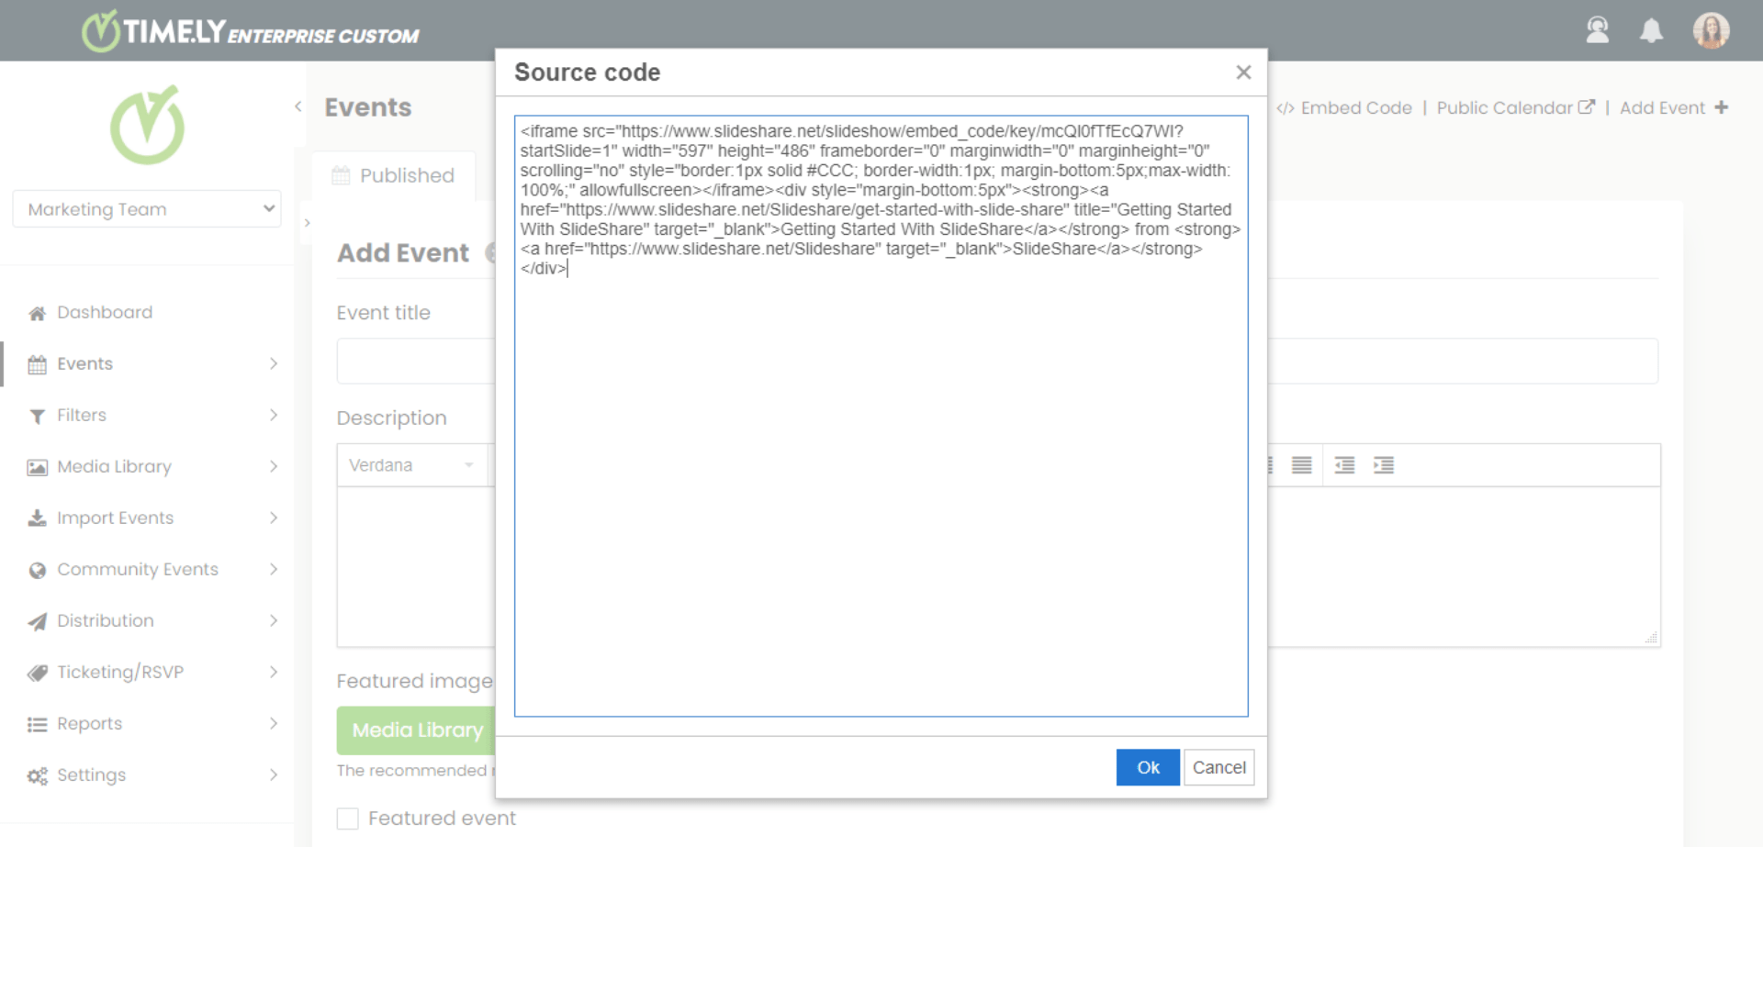Image resolution: width=1763 pixels, height=991 pixels.
Task: Open the Verdana font dropdown
Action: click(411, 465)
